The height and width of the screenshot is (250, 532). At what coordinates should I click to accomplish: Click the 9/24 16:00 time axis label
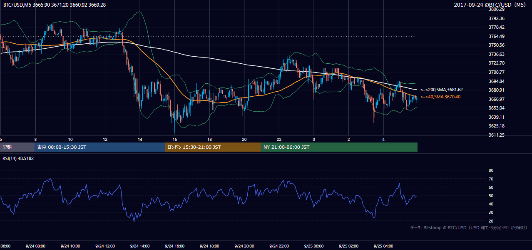(x=174, y=246)
